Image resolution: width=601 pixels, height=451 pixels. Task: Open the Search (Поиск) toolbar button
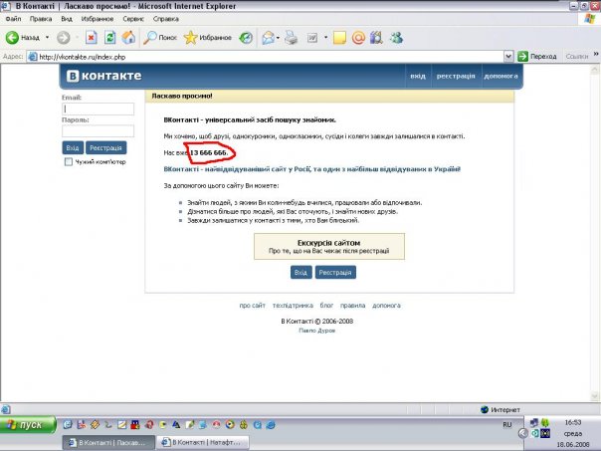159,38
